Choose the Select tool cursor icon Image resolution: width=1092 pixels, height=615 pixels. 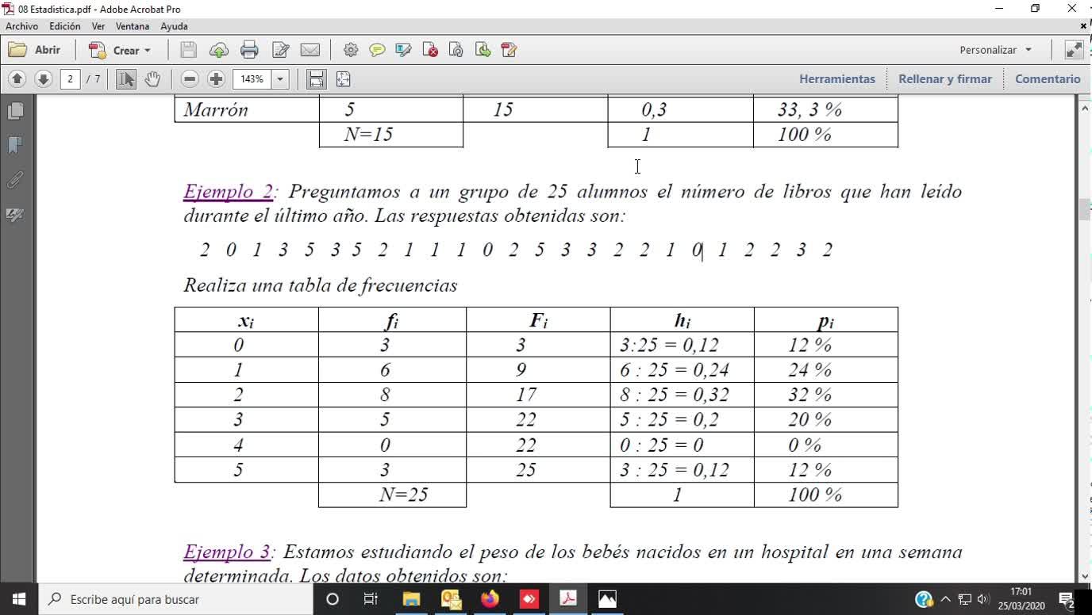tap(126, 78)
